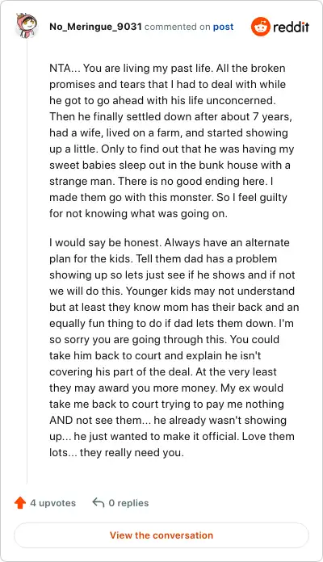Open "View the conversation"
This screenshot has height=562, width=323.
[x=161, y=535]
